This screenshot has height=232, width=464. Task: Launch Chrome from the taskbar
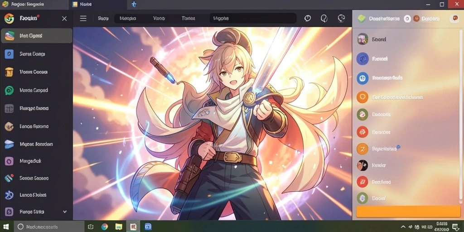click(x=105, y=227)
